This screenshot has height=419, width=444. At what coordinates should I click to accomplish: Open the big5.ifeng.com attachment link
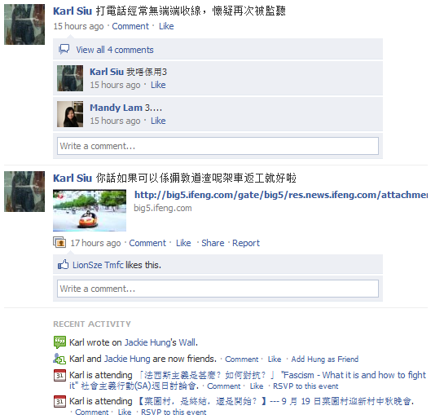(x=281, y=195)
